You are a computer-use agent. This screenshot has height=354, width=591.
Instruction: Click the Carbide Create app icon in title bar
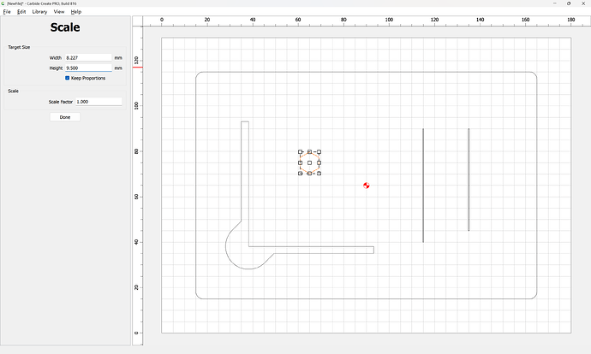coord(3,3)
